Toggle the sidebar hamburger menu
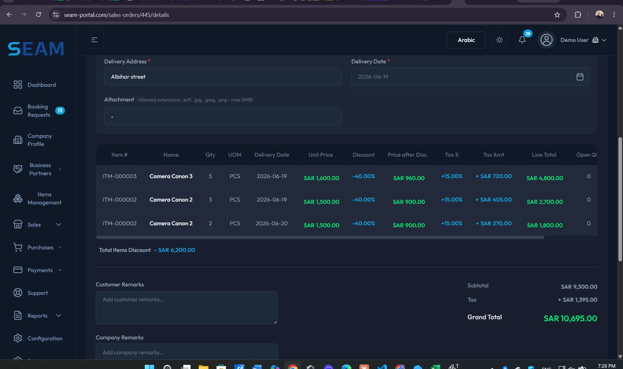The image size is (623, 369). [94, 40]
